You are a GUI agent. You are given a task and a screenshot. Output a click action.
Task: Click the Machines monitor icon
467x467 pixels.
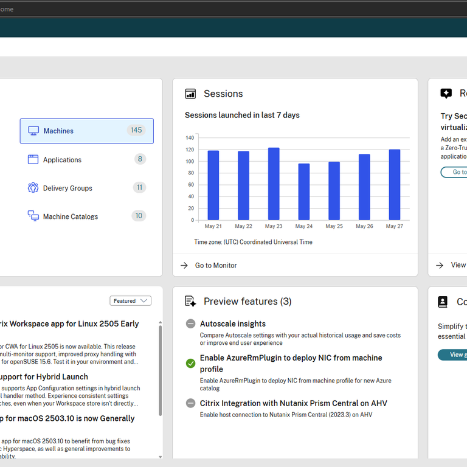pos(33,131)
